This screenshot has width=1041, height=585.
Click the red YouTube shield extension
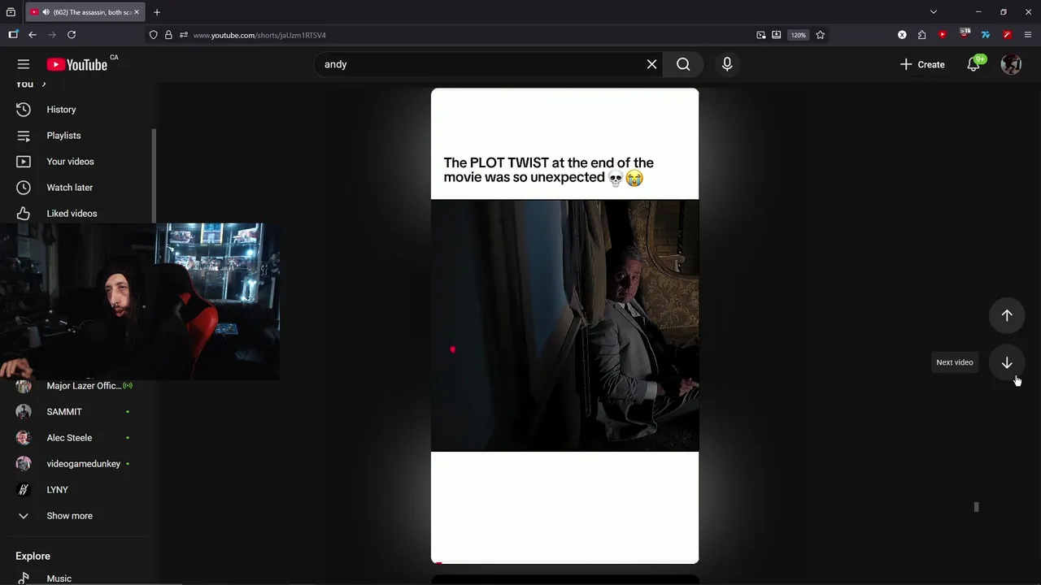coord(943,35)
